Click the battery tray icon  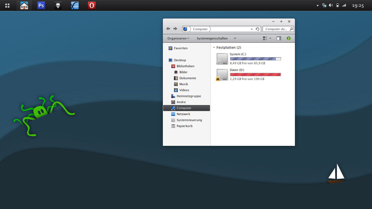click(338, 5)
